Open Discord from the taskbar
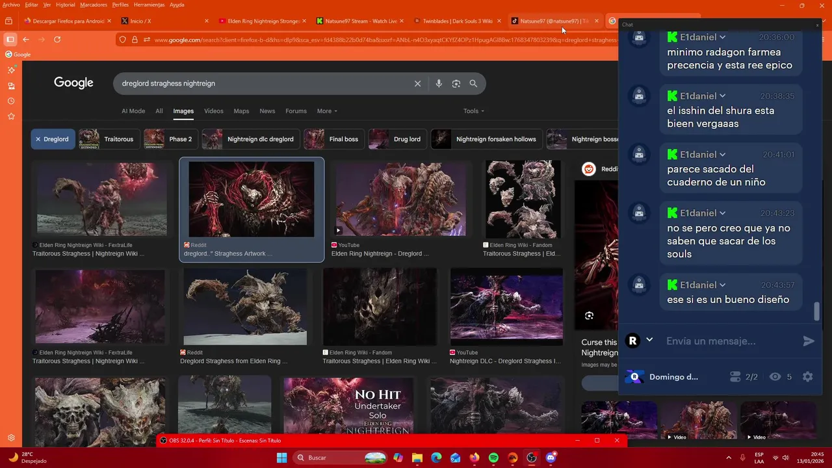 pyautogui.click(x=551, y=458)
